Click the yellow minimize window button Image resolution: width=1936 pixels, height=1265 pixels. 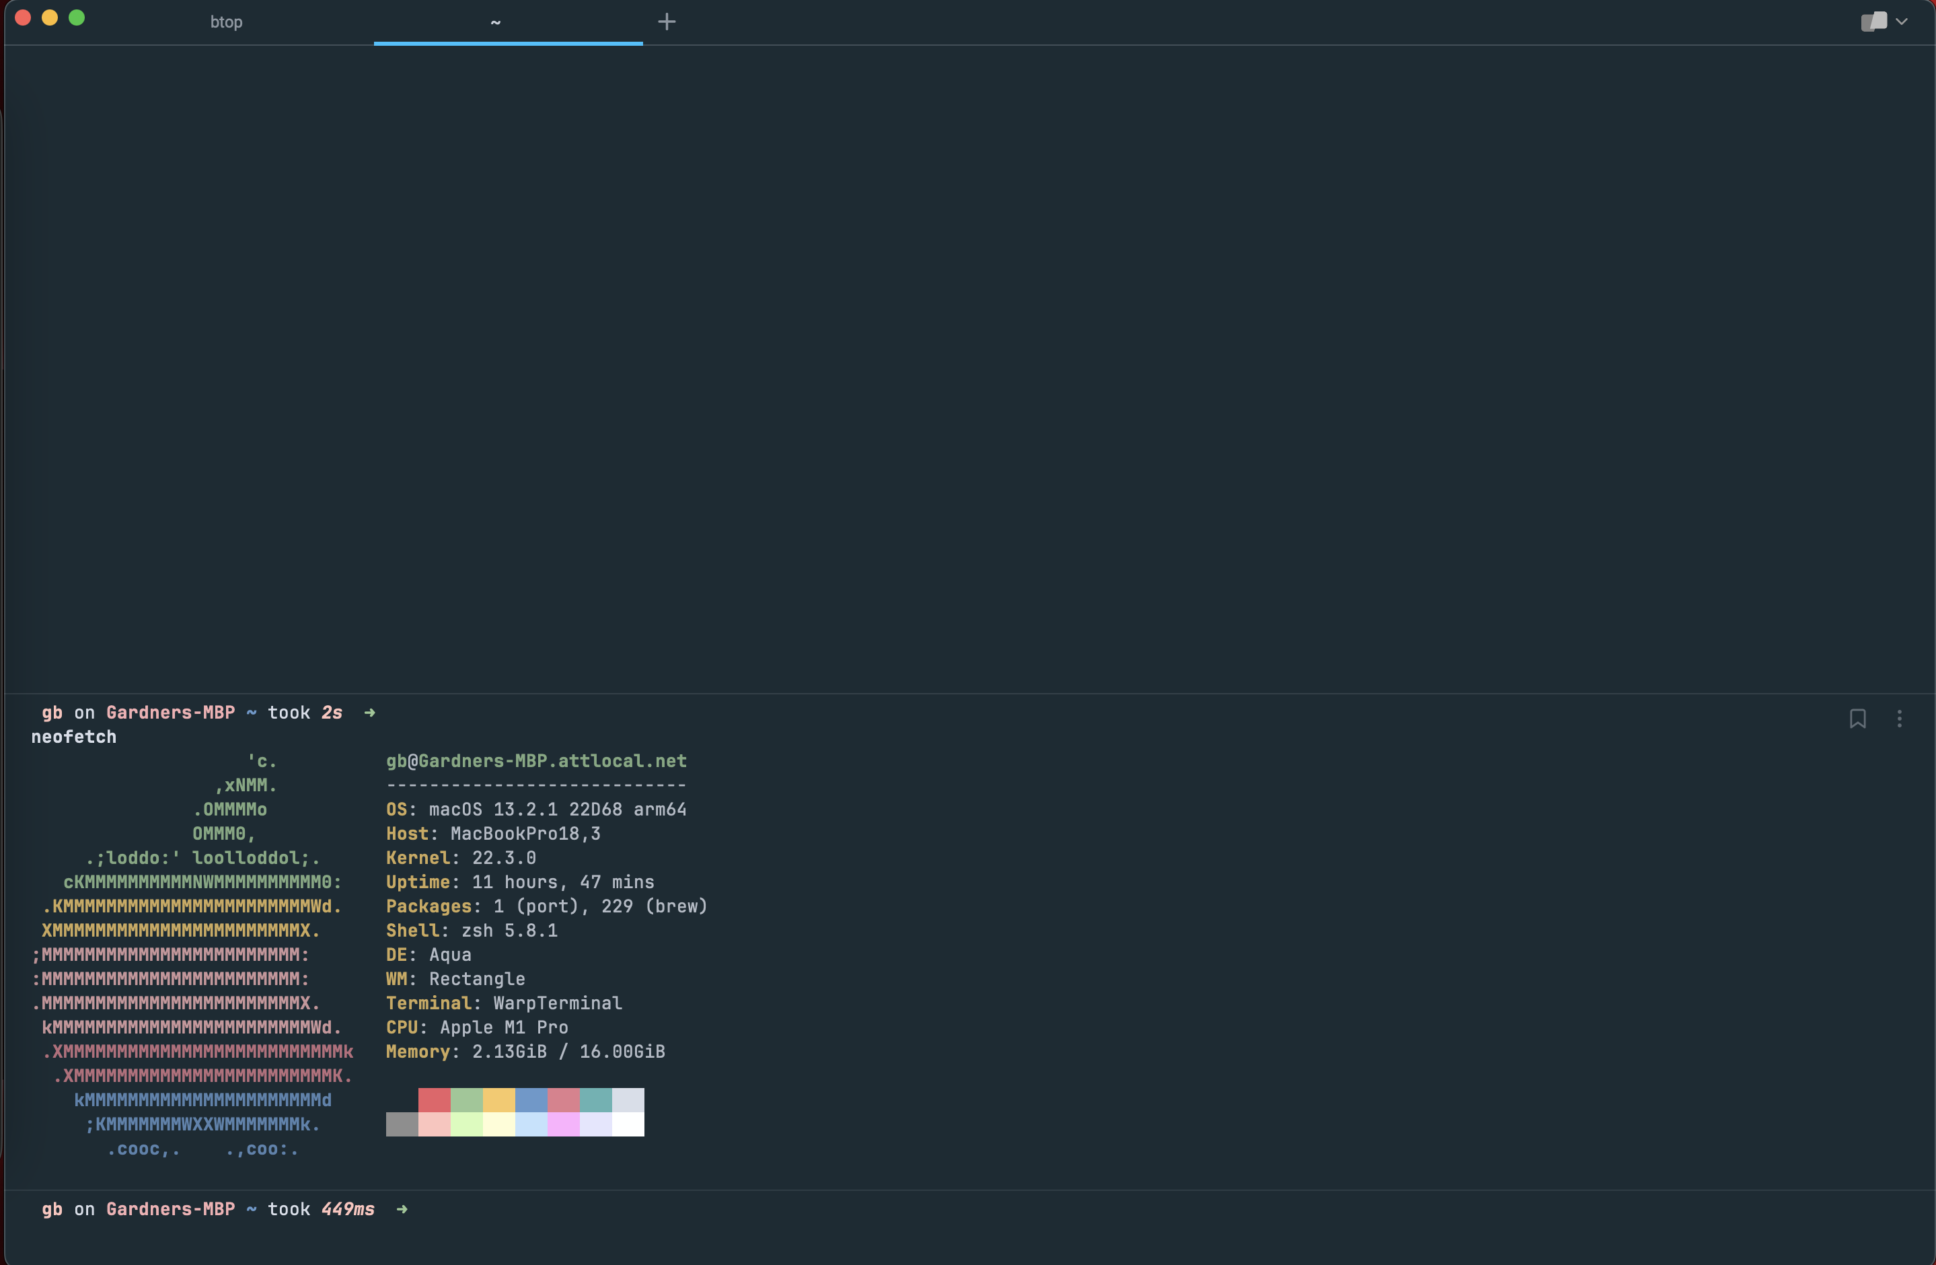[x=50, y=18]
